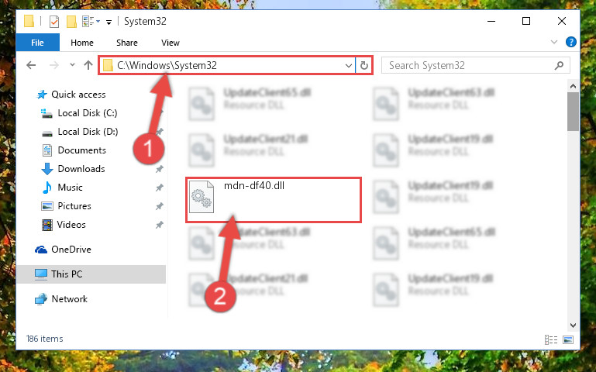Select Downloads in the navigation pane

81,169
